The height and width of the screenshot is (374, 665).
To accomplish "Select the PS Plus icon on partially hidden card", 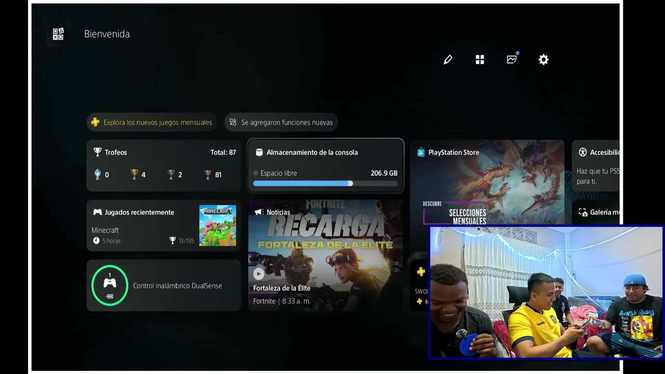I will [x=421, y=271].
